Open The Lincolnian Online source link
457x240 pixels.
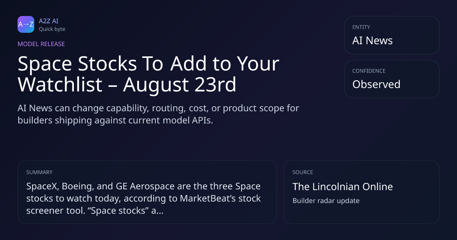point(343,187)
